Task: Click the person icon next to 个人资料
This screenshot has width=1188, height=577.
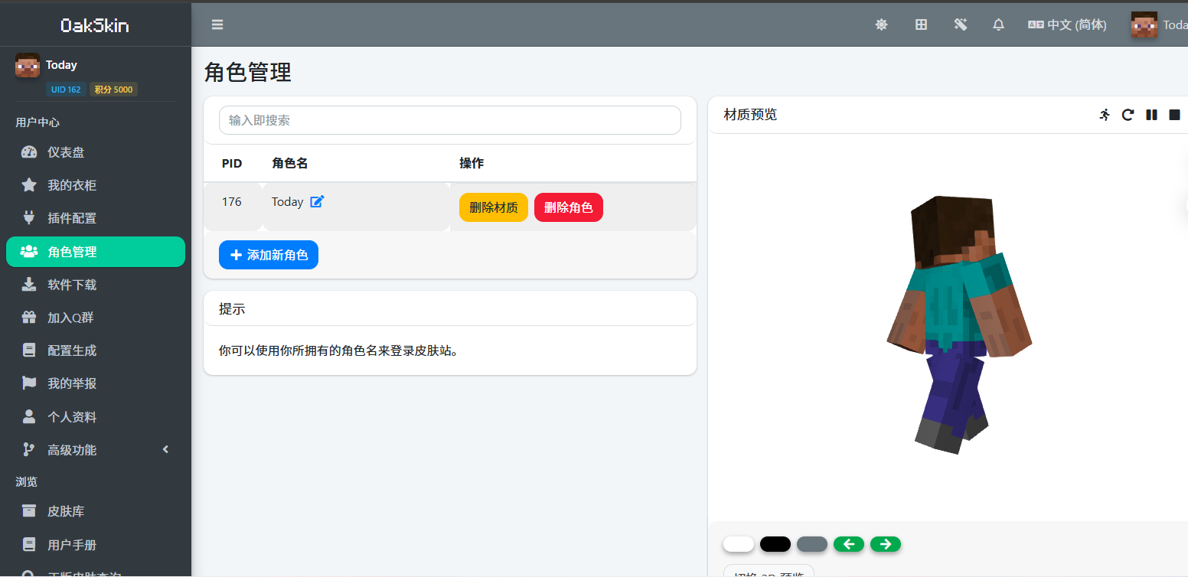Action: pyautogui.click(x=29, y=416)
